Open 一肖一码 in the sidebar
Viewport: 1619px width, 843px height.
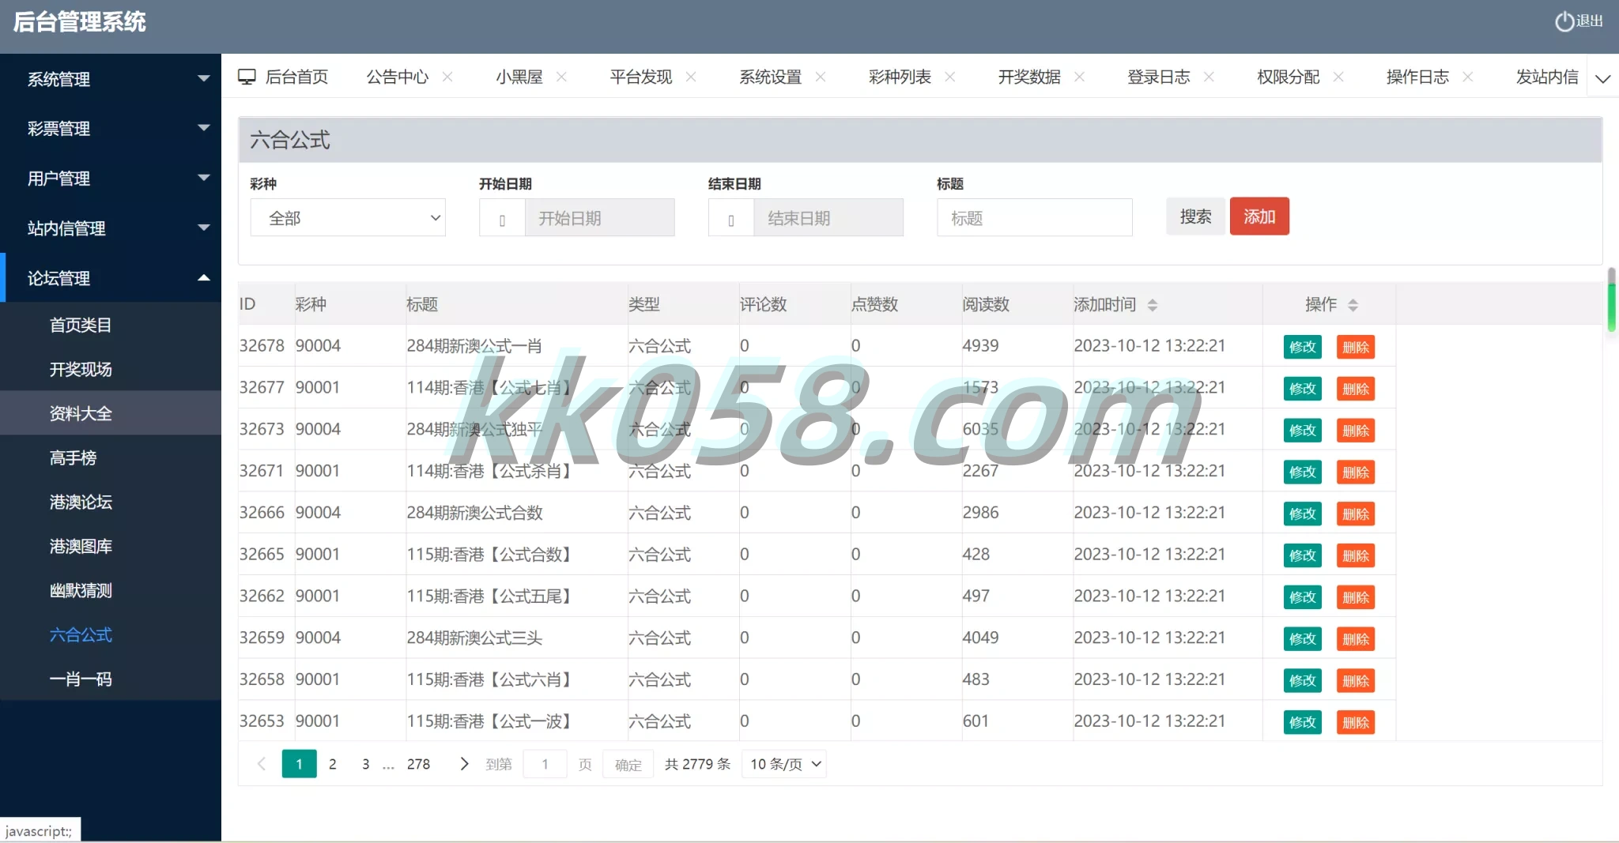click(111, 679)
